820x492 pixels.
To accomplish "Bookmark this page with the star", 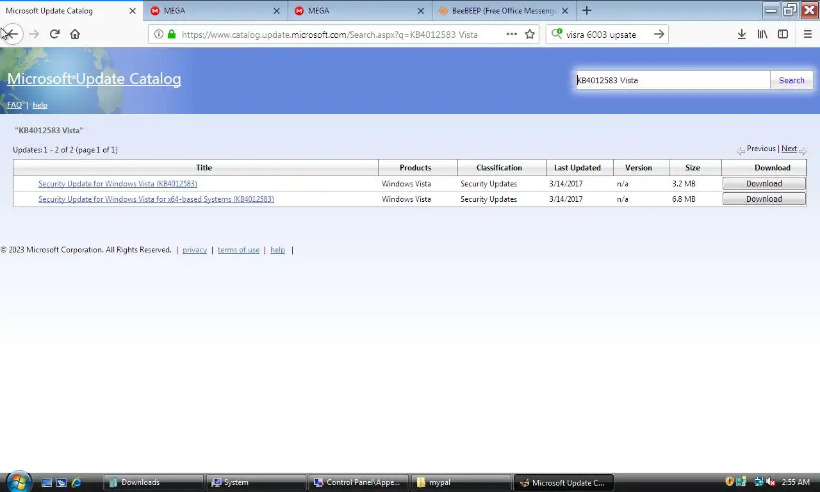I will click(530, 35).
